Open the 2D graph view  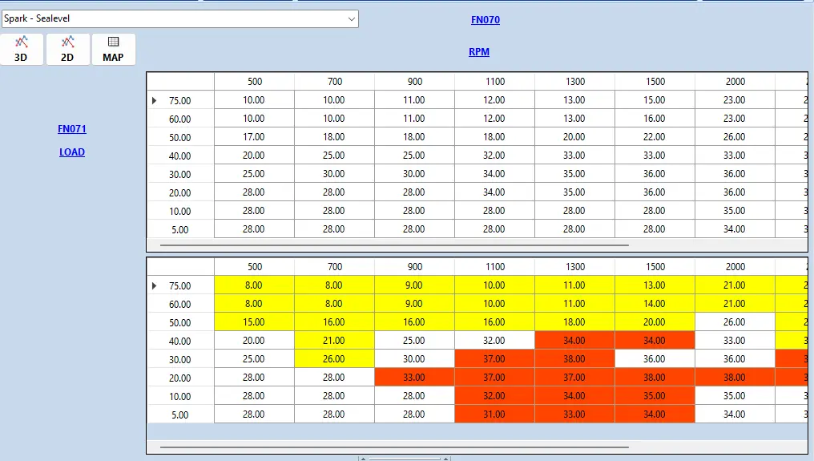[67, 50]
